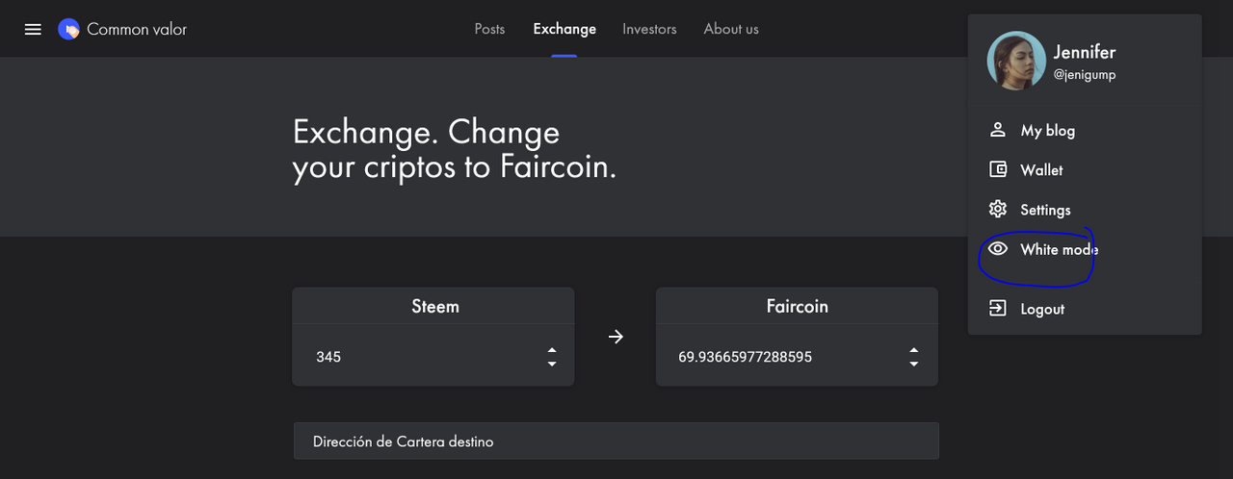The image size is (1233, 479).
Task: Decrease the Faircoin amount with down arrow
Action: tap(913, 364)
